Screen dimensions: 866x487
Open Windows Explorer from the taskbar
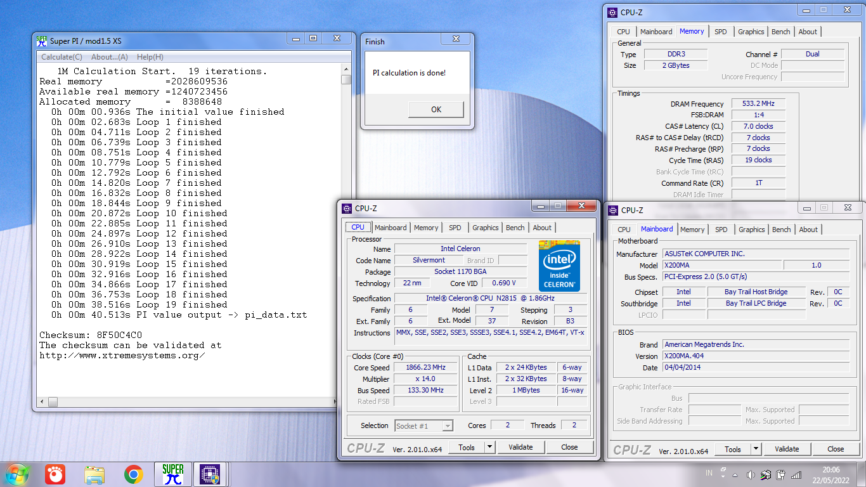(94, 474)
